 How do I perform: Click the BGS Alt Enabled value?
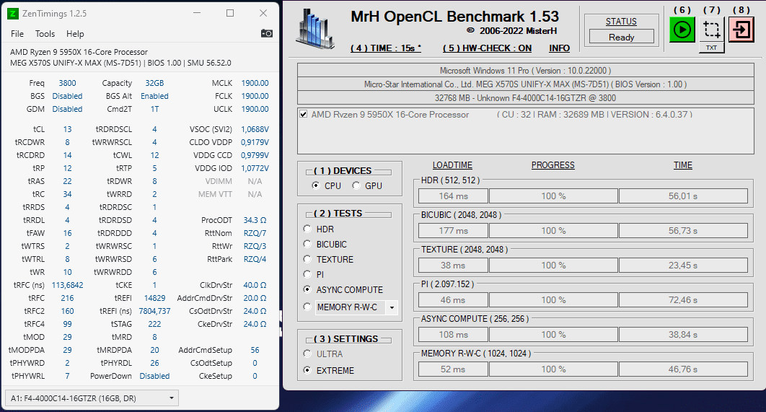[154, 96]
